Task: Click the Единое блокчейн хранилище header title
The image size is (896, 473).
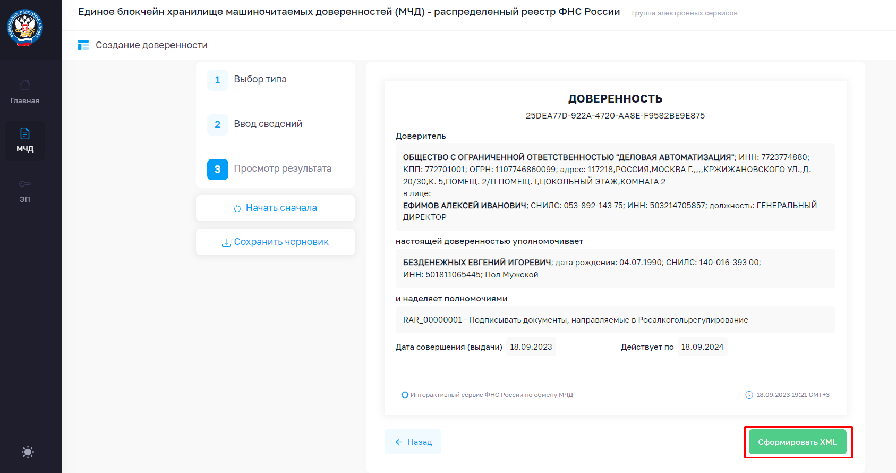Action: (x=349, y=12)
